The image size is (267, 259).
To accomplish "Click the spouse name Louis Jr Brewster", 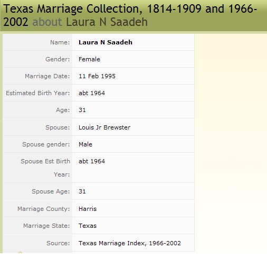I will pos(104,127).
